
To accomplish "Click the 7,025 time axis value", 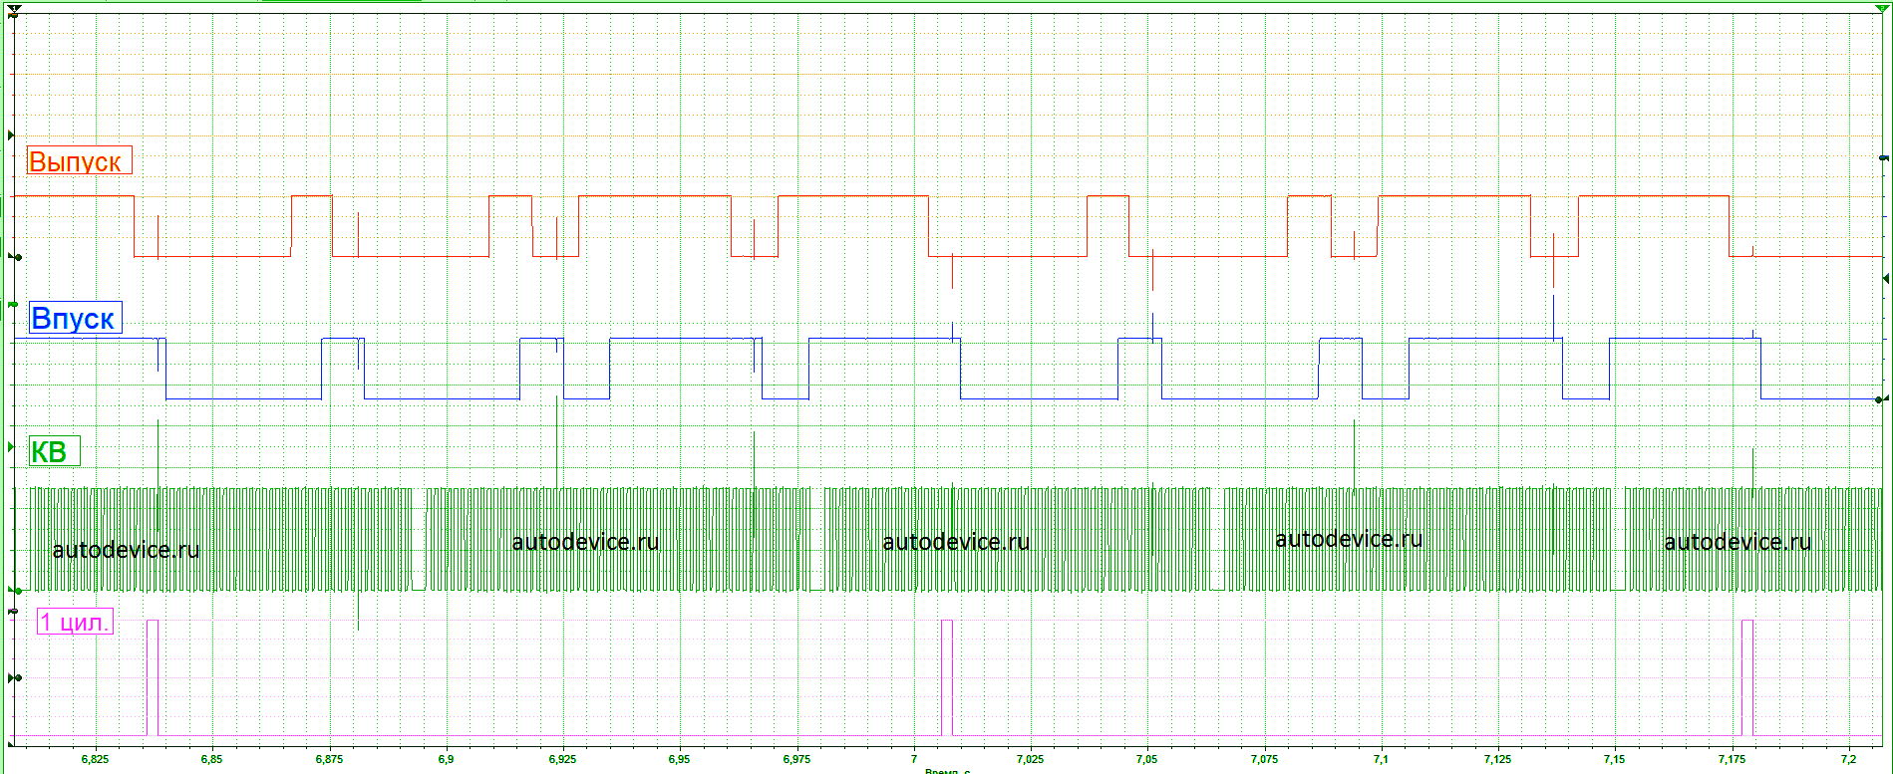I will [x=1031, y=760].
